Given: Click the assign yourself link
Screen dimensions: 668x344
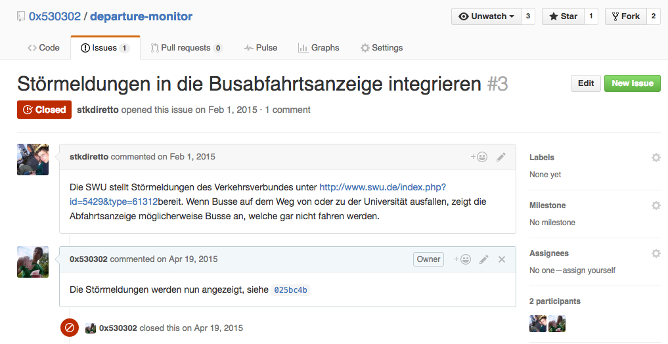Looking at the screenshot, I should click(x=588, y=270).
